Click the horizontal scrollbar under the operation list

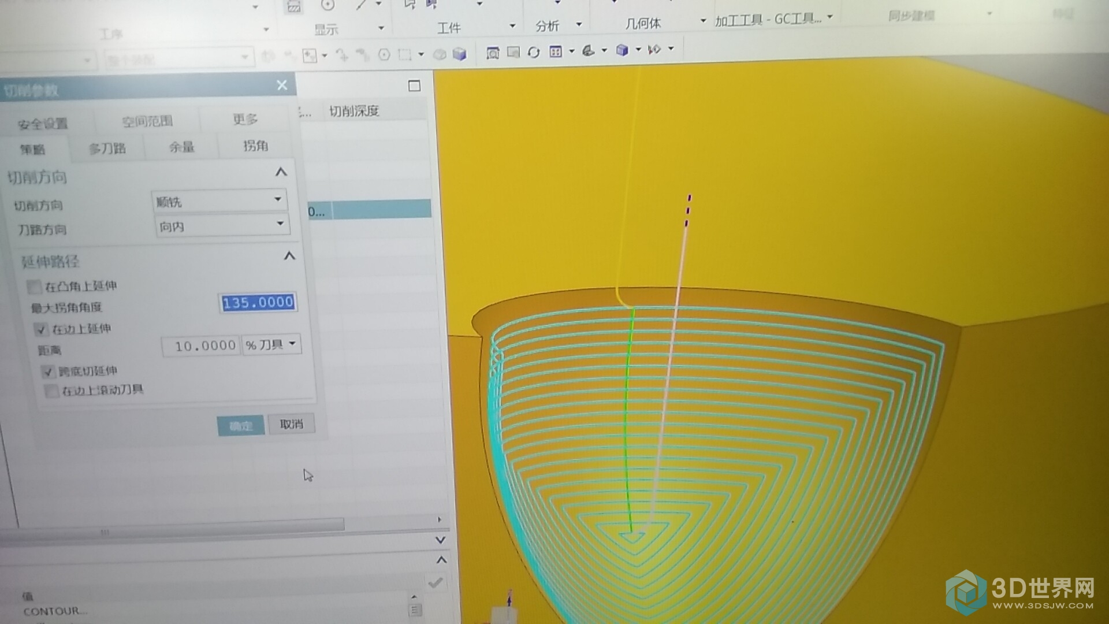[173, 527]
